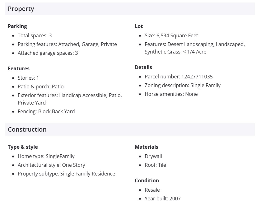
Task: Click the Zoning description: Single Family line
Action: point(183,85)
